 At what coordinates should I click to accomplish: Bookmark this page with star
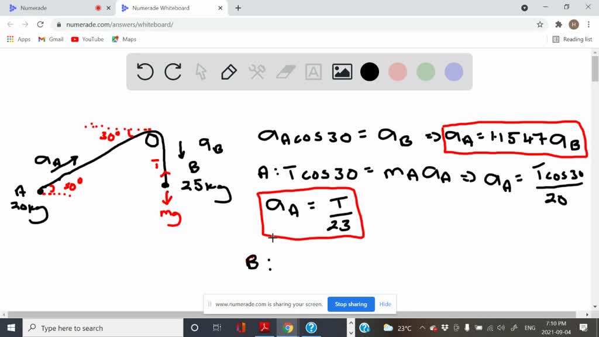pyautogui.click(x=540, y=25)
